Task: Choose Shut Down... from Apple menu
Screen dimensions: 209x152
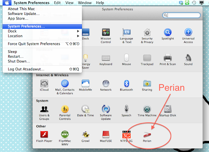Action: (x=42, y=61)
